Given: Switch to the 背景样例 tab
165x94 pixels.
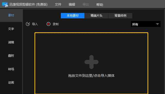Looking at the screenshot, I should click(x=120, y=16).
